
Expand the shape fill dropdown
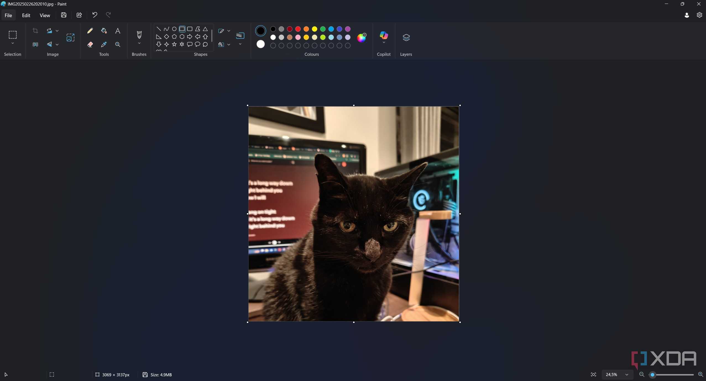229,44
